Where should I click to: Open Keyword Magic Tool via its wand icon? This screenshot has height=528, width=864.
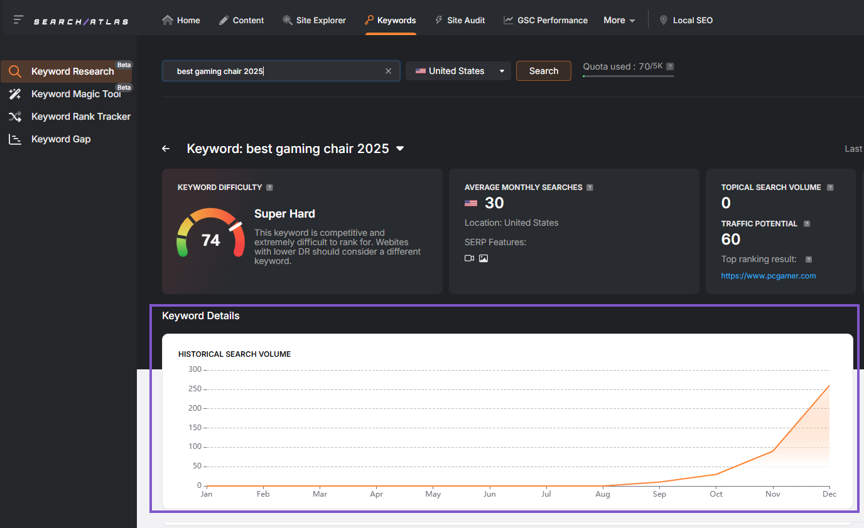(15, 93)
